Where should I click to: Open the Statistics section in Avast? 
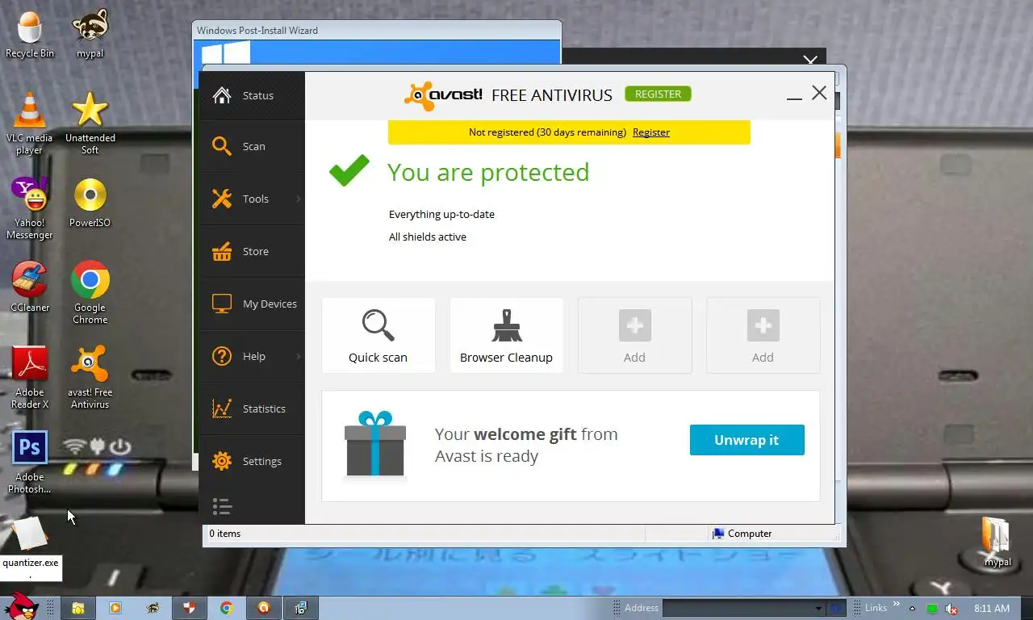pos(252,408)
